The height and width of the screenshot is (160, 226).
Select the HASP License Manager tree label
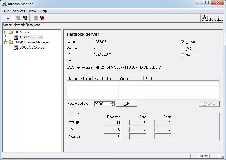32,42
